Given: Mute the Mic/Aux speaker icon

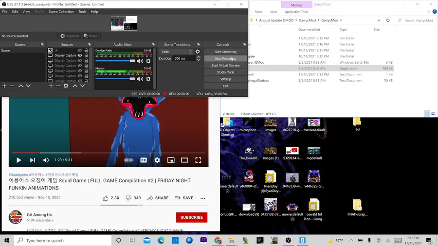Looking at the screenshot, I should coord(140,79).
